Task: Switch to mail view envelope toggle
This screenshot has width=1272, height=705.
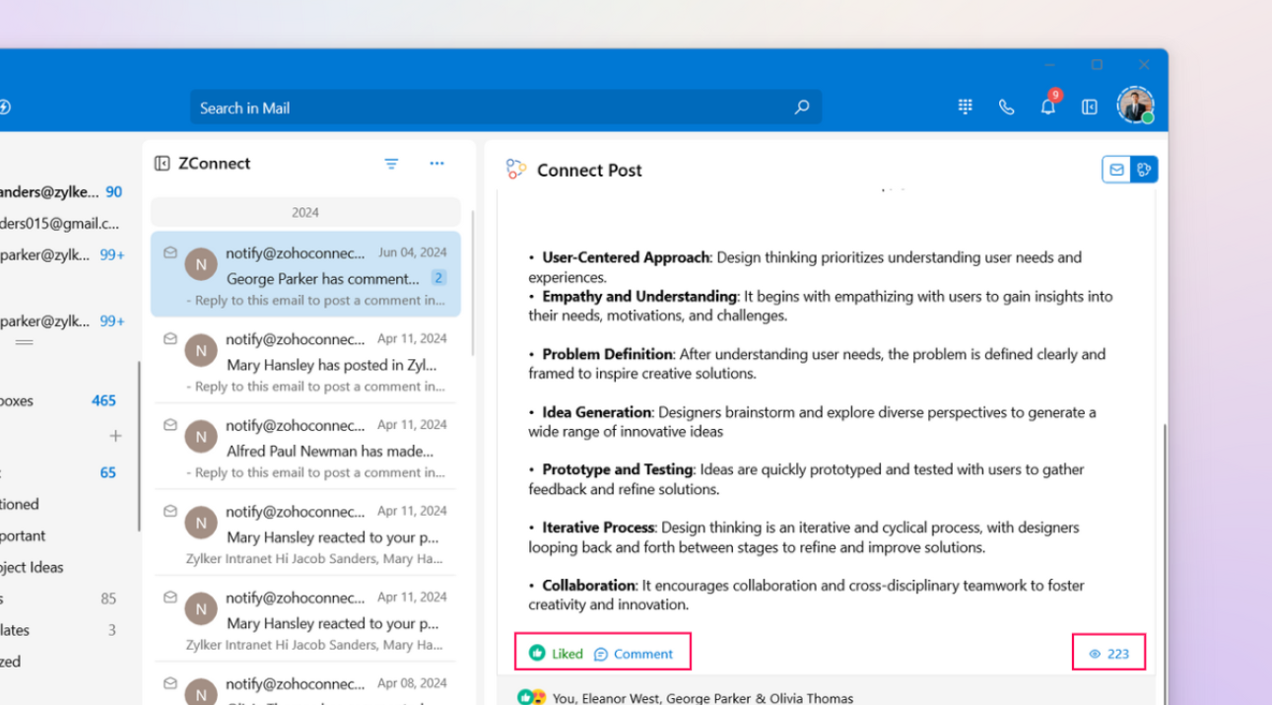Action: click(1116, 170)
